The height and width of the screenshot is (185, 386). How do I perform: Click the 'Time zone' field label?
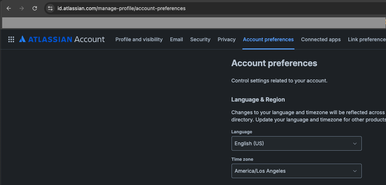[242, 160]
